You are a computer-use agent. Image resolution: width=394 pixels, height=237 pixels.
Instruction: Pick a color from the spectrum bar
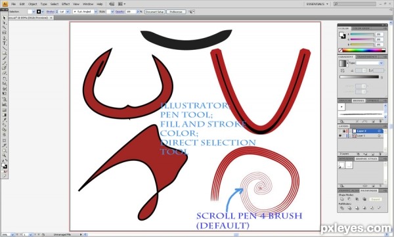pyautogui.click(x=364, y=51)
